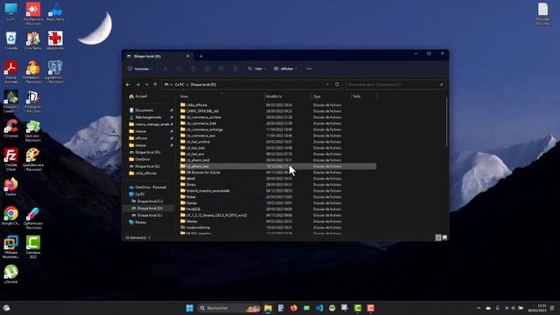Click the taskbar clock and date
The height and width of the screenshot is (315, 560).
coord(537,308)
